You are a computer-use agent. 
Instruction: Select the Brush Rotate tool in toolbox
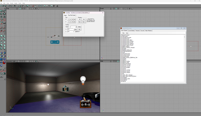pyautogui.click(x=4, y=14)
